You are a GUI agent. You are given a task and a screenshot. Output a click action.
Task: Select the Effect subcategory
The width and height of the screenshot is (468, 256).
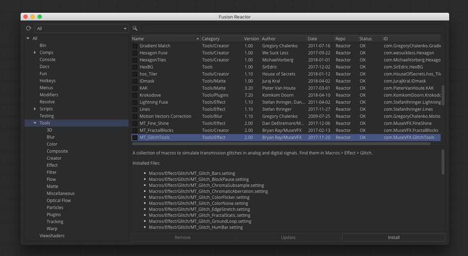tap(52, 165)
